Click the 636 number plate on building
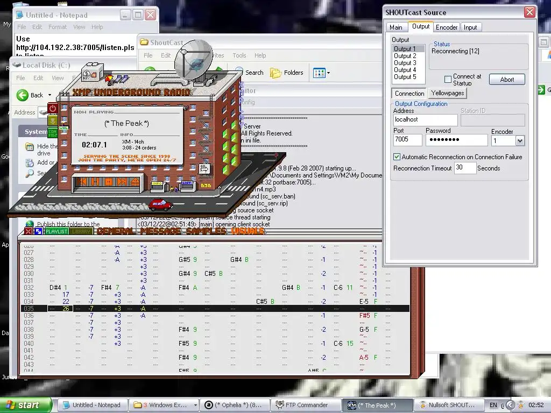This screenshot has height=413, width=551. [206, 186]
